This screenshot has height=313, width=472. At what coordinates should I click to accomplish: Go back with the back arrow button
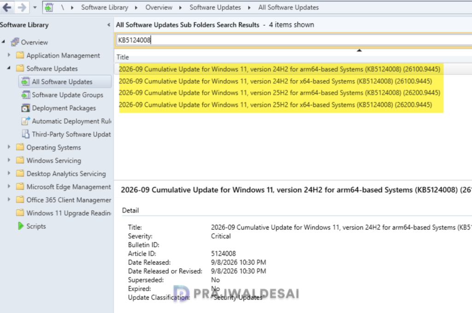[x=7, y=7]
